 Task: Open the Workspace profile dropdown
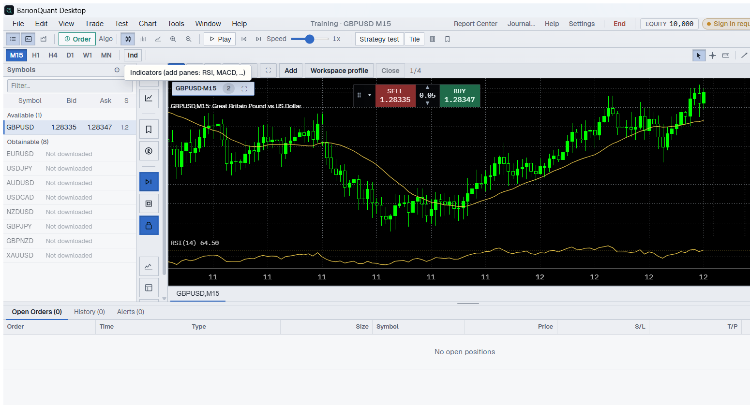click(x=339, y=71)
